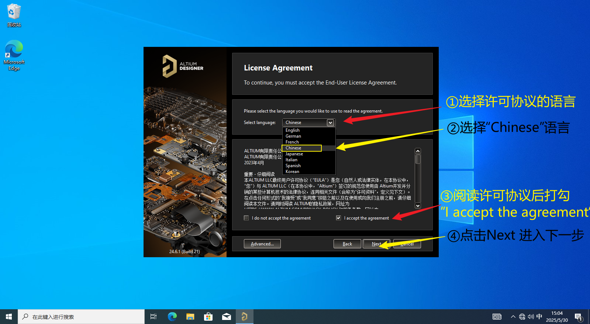Choose Spanish from the language list
Image resolution: width=590 pixels, height=324 pixels.
point(309,166)
